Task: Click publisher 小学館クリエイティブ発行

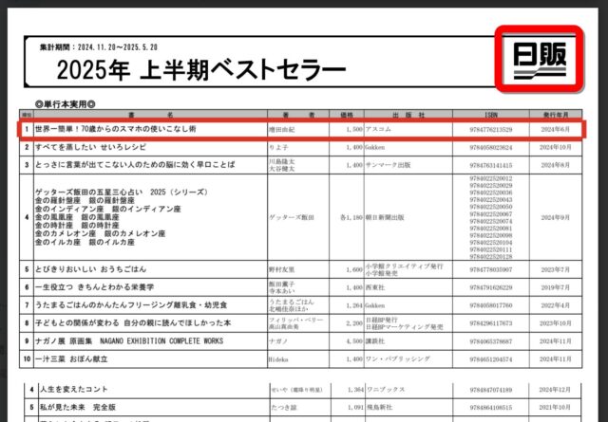Action: 404,266
